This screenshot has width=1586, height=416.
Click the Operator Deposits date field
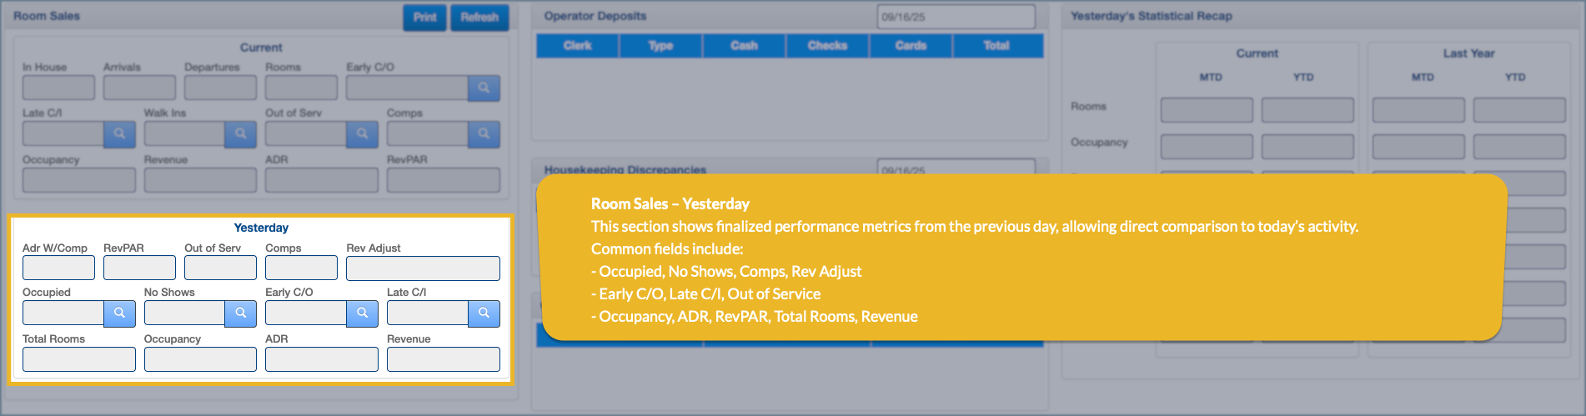pyautogui.click(x=956, y=17)
